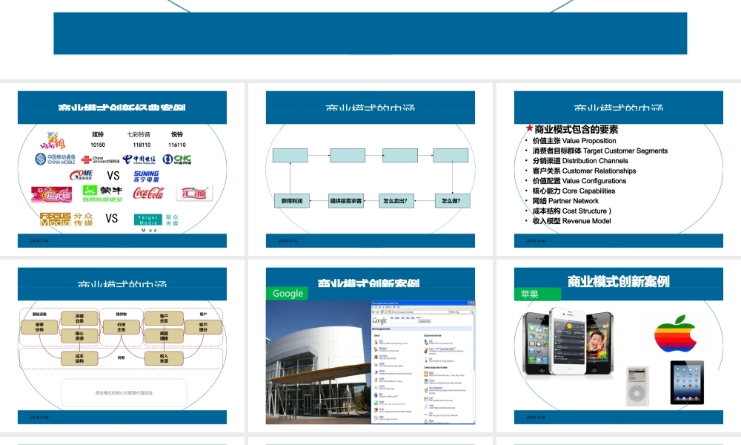Click the red star beside 商业模式包含的要素
The height and width of the screenshot is (445, 741).
529,128
